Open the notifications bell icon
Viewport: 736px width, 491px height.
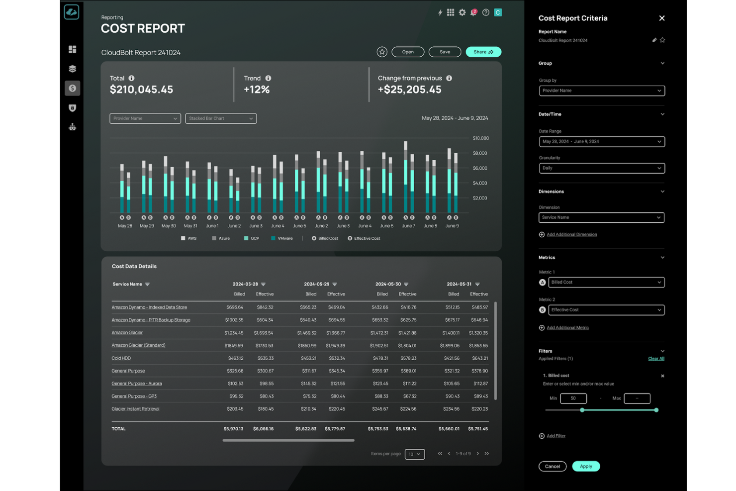[x=474, y=12]
